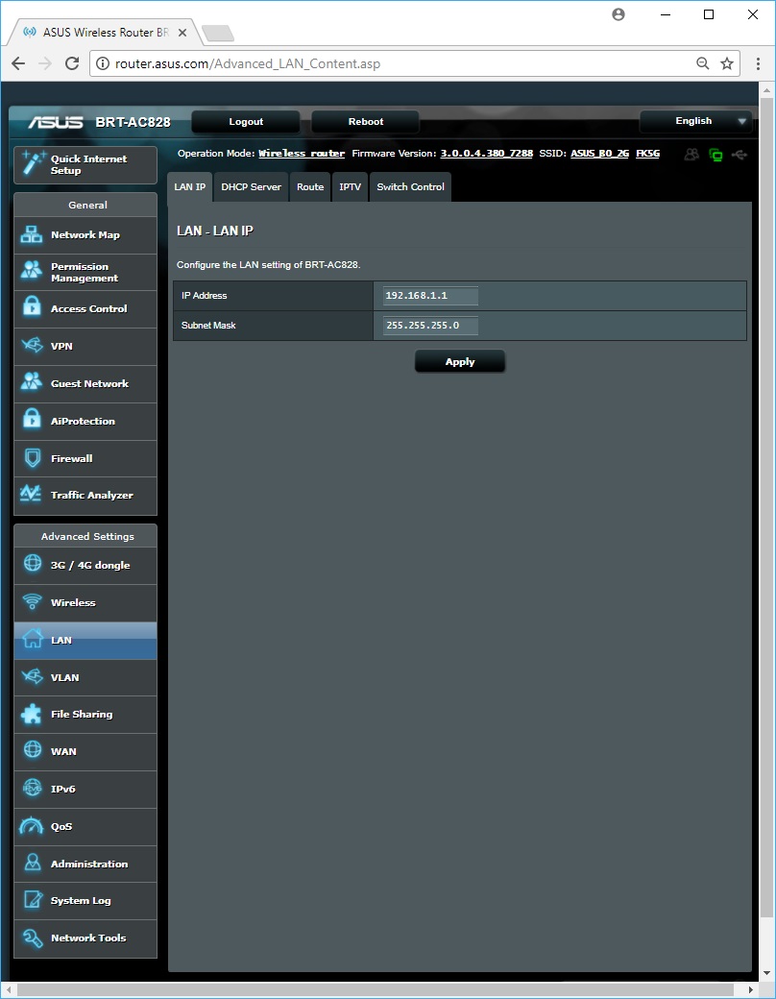
Task: Click the Reboot button
Action: 365,122
